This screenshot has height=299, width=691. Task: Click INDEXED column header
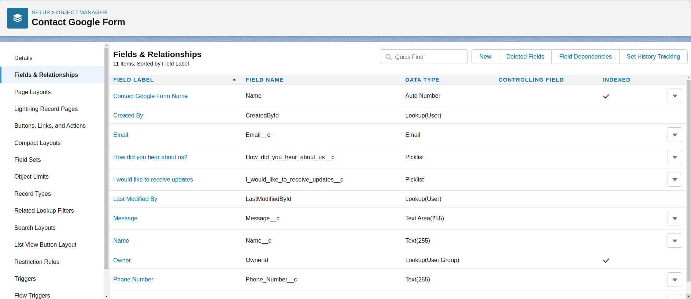point(617,80)
